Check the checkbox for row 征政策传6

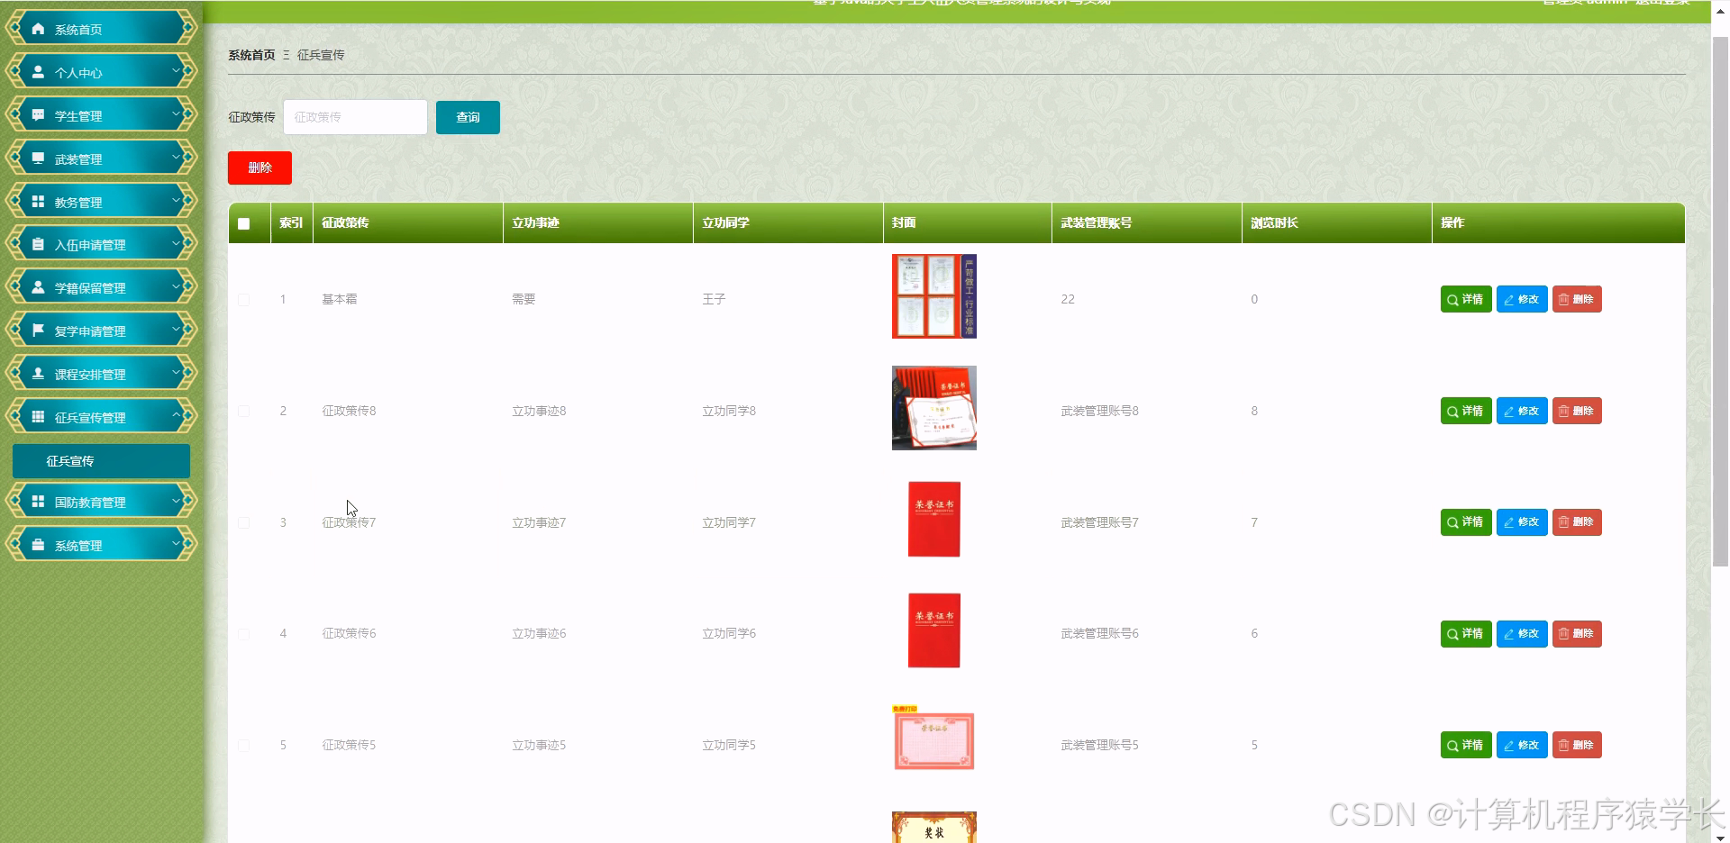click(x=243, y=633)
